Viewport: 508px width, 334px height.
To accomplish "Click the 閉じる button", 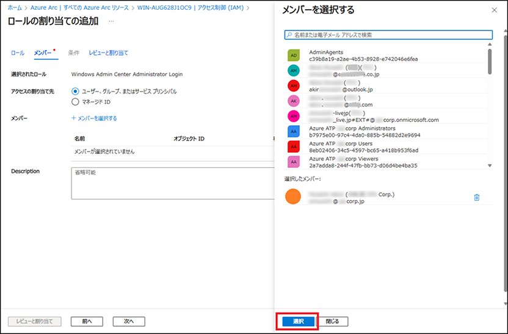I will [332, 321].
